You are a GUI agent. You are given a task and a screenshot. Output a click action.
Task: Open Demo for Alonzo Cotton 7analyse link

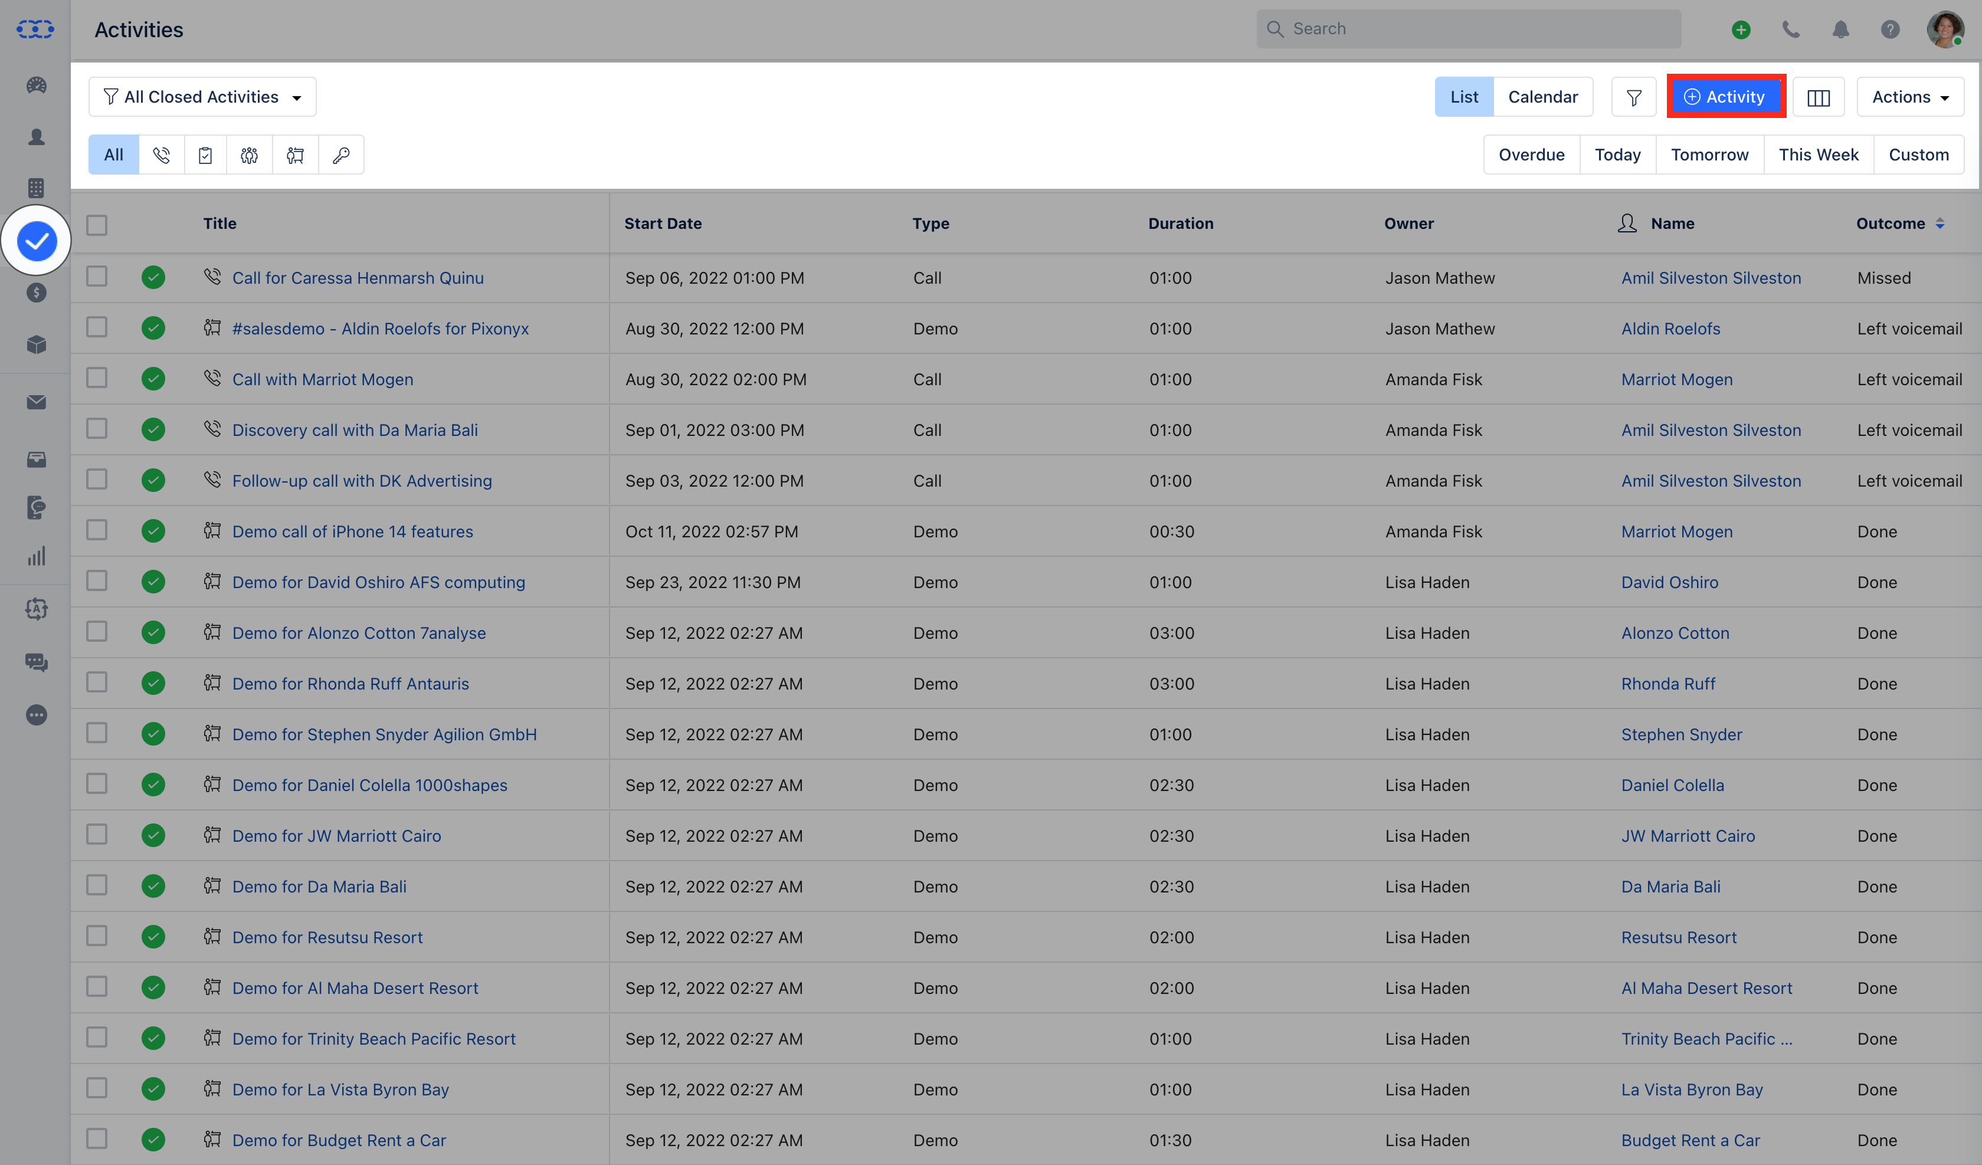pyautogui.click(x=359, y=633)
